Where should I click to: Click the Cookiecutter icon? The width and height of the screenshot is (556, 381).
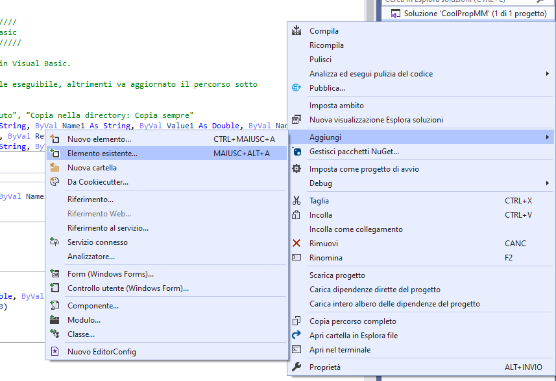point(54,181)
